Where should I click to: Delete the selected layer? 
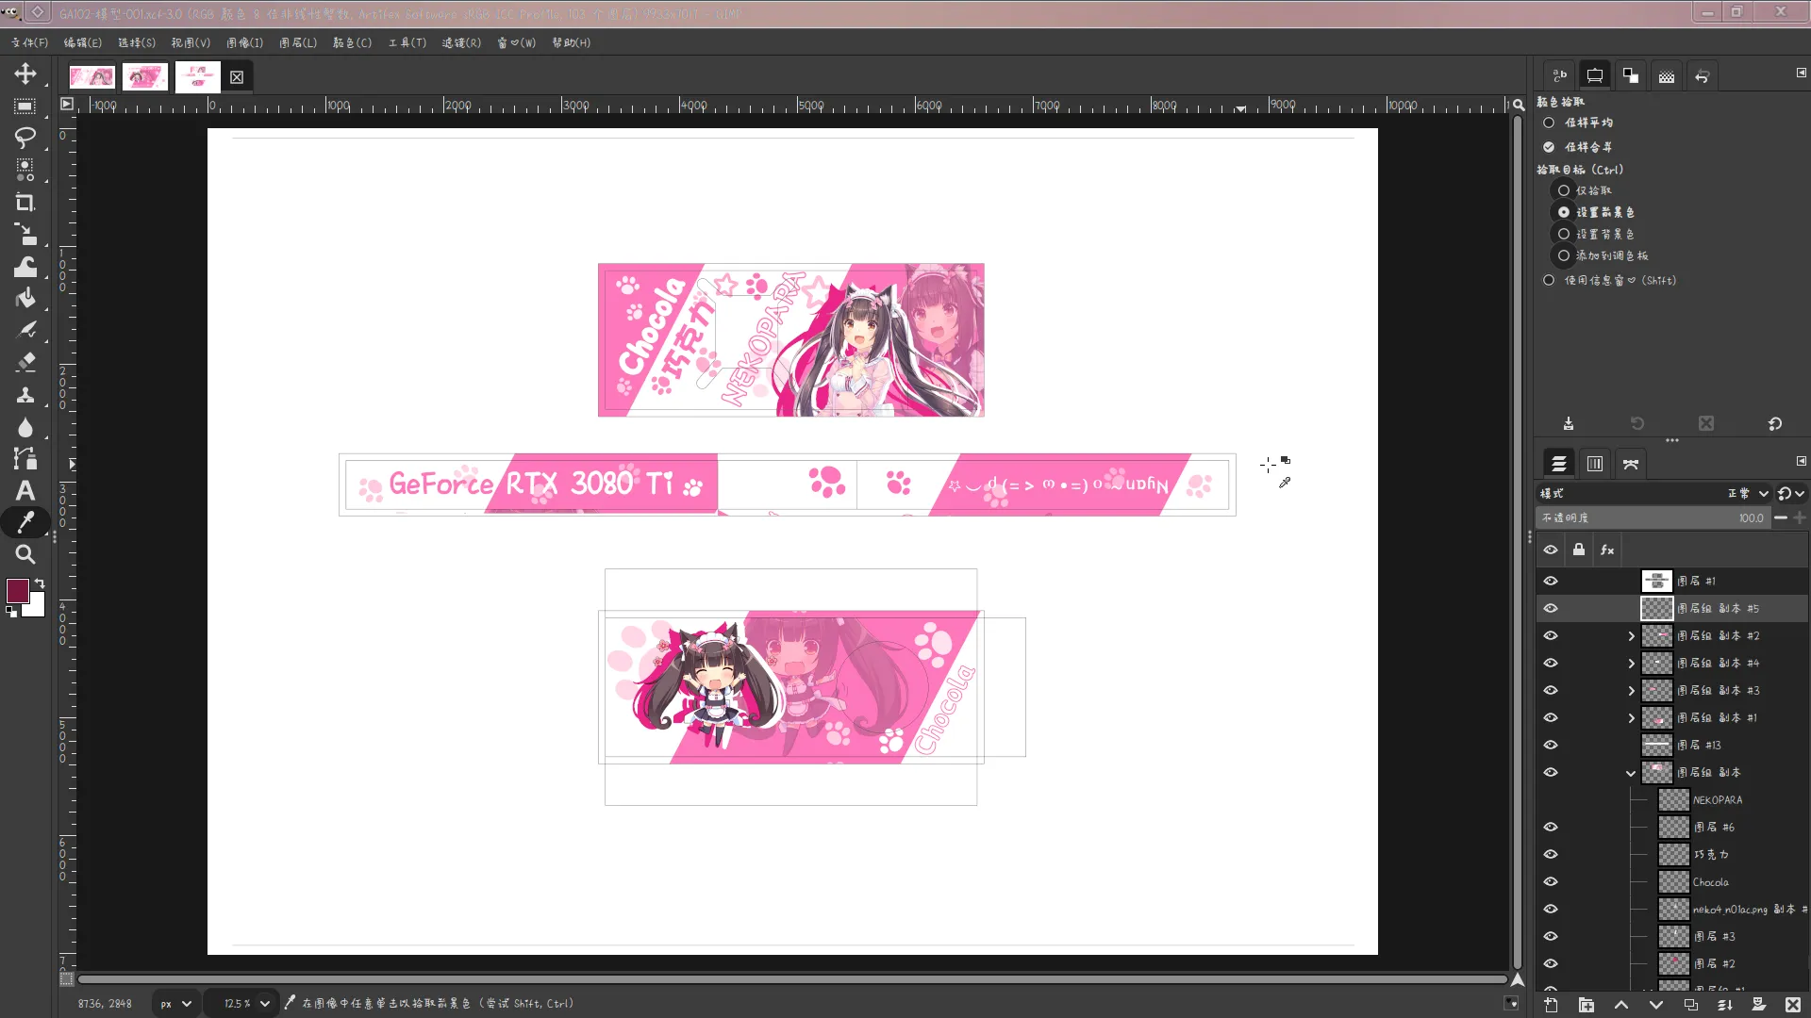[x=1793, y=1005]
